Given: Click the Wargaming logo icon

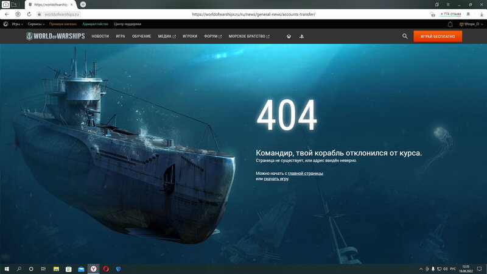Looking at the screenshot, I should coord(5,24).
